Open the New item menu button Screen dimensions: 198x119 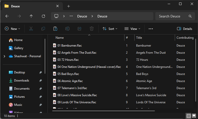click(x=12, y=29)
